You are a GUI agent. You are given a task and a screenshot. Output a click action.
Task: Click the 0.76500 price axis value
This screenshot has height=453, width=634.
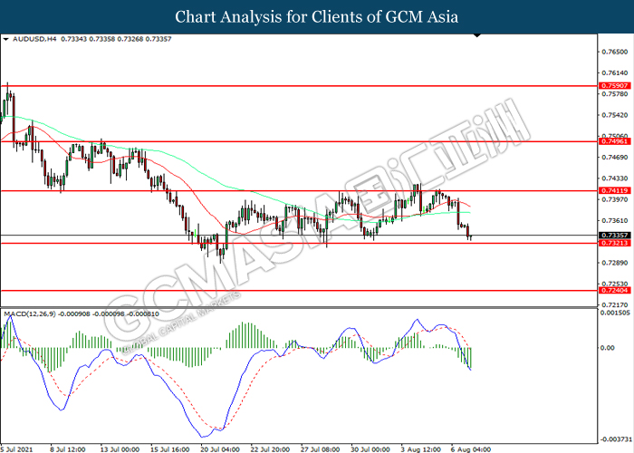pos(615,52)
